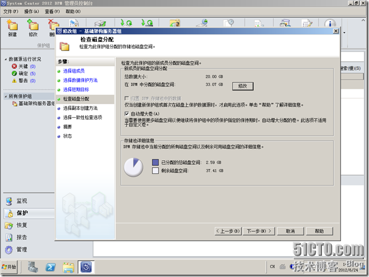
Task: Open the 监视 (Monitoring) navigation icon
Action: point(9,201)
